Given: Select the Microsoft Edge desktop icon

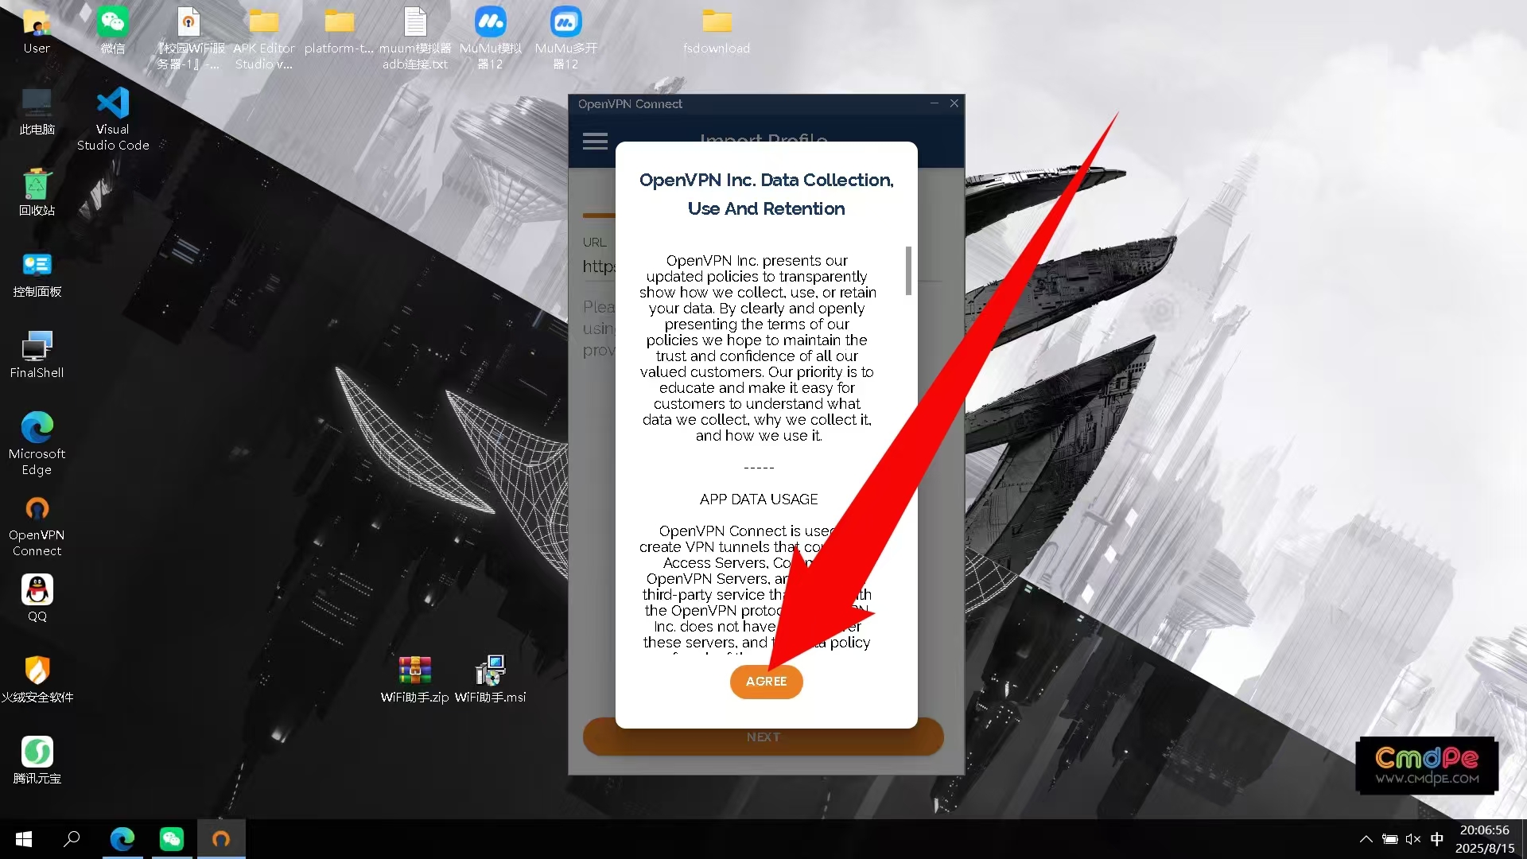Looking at the screenshot, I should [37, 444].
